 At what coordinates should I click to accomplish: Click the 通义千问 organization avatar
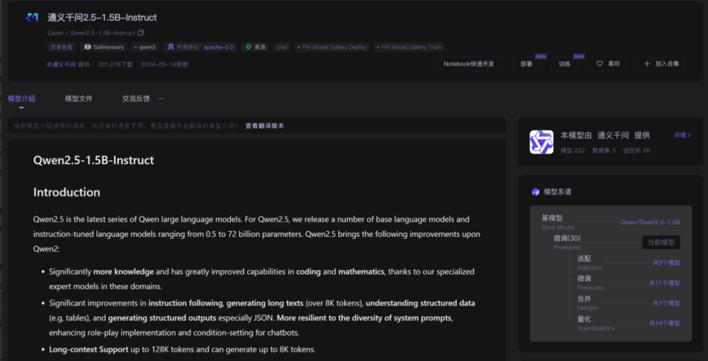(x=542, y=142)
